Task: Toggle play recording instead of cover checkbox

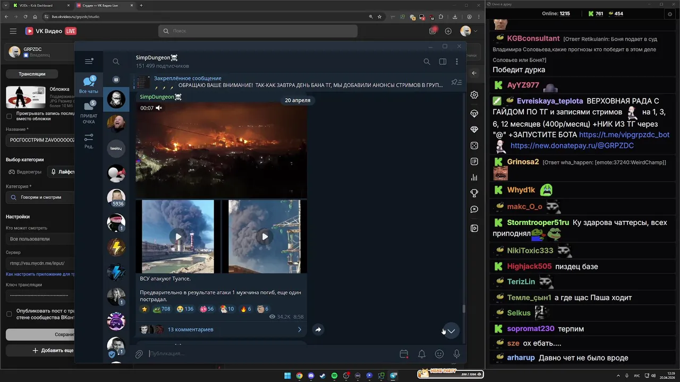Action: click(9, 116)
